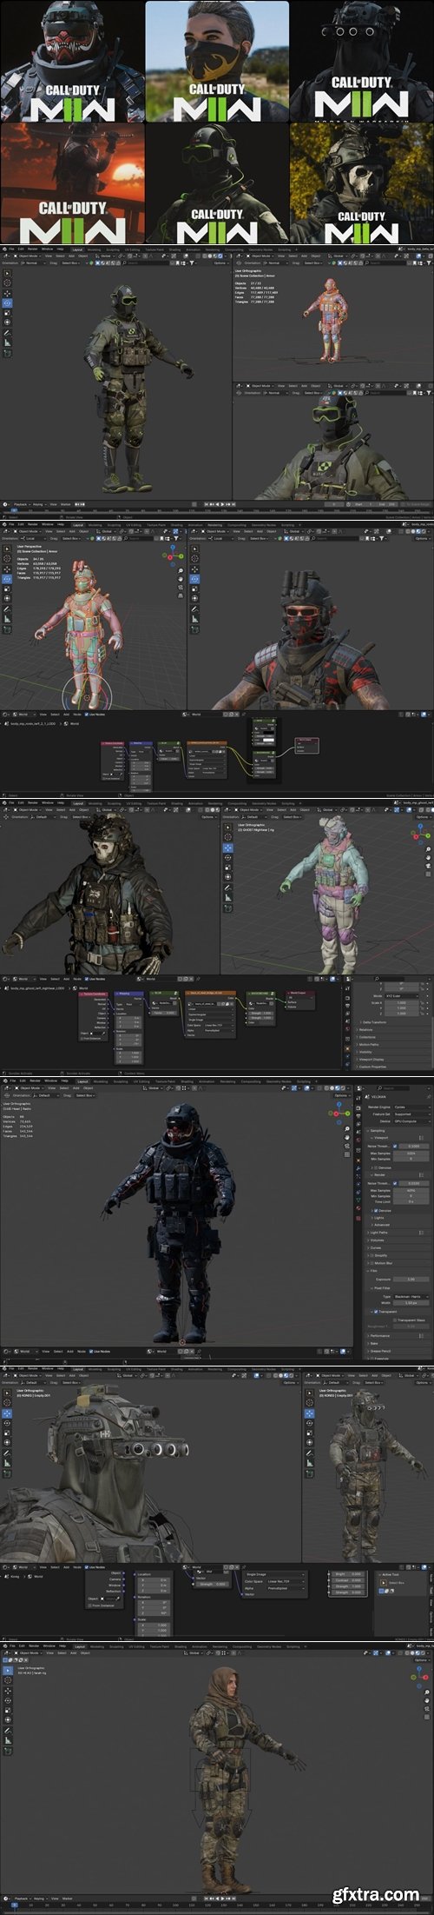The image size is (434, 1915).
Task: Open the sunset silhouette MWII thumbnail
Action: click(72, 183)
